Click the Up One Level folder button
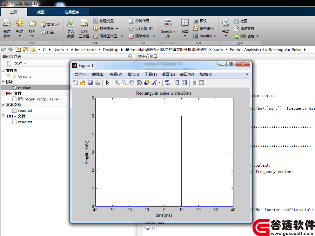The height and width of the screenshot is (236, 315). [18, 49]
